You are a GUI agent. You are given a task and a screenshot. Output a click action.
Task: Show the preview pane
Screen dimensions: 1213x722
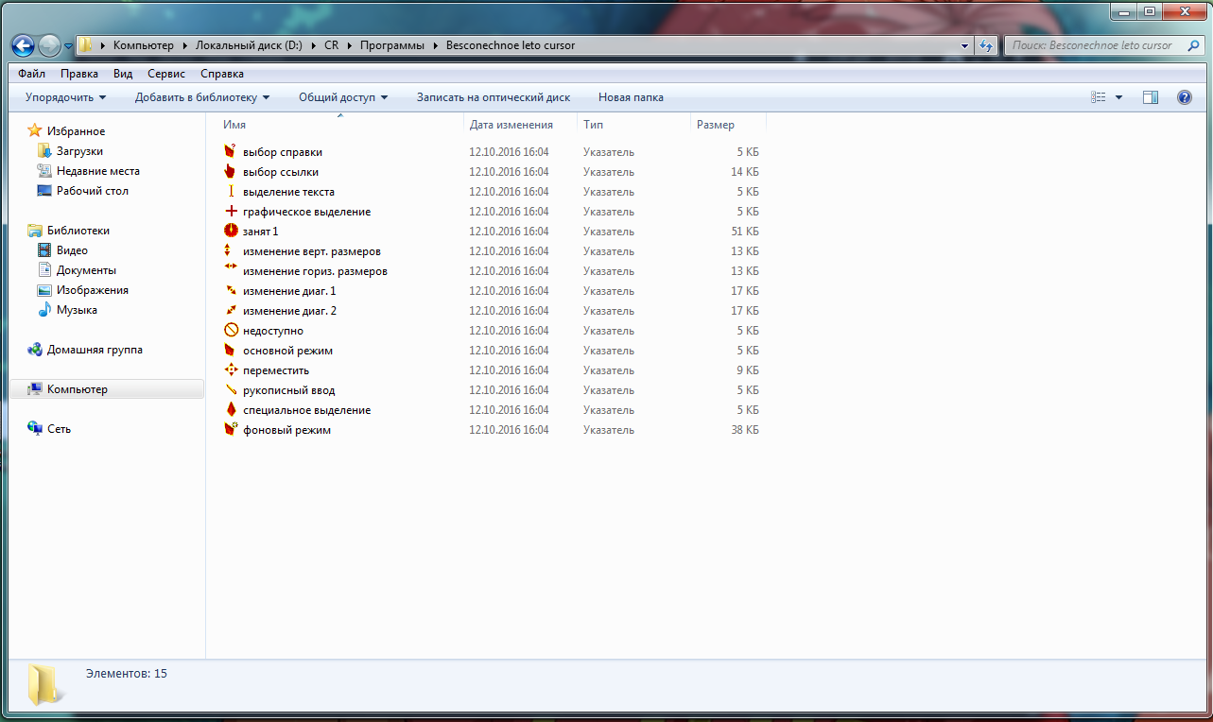(x=1151, y=97)
